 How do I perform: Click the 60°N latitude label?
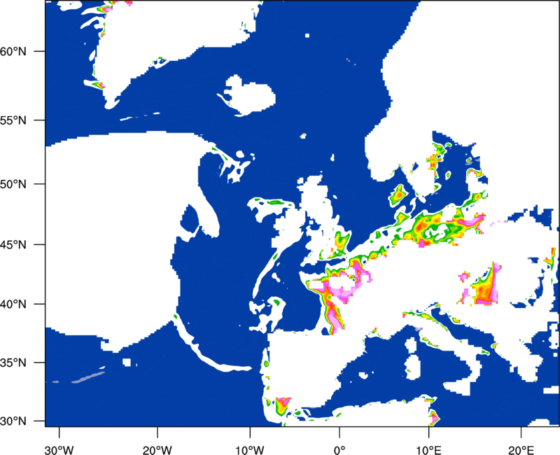pyautogui.click(x=13, y=51)
